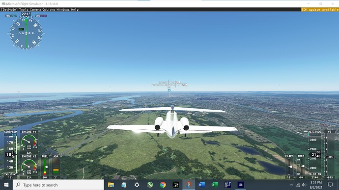Open the Tools menu
The image size is (339, 190).
24,9
